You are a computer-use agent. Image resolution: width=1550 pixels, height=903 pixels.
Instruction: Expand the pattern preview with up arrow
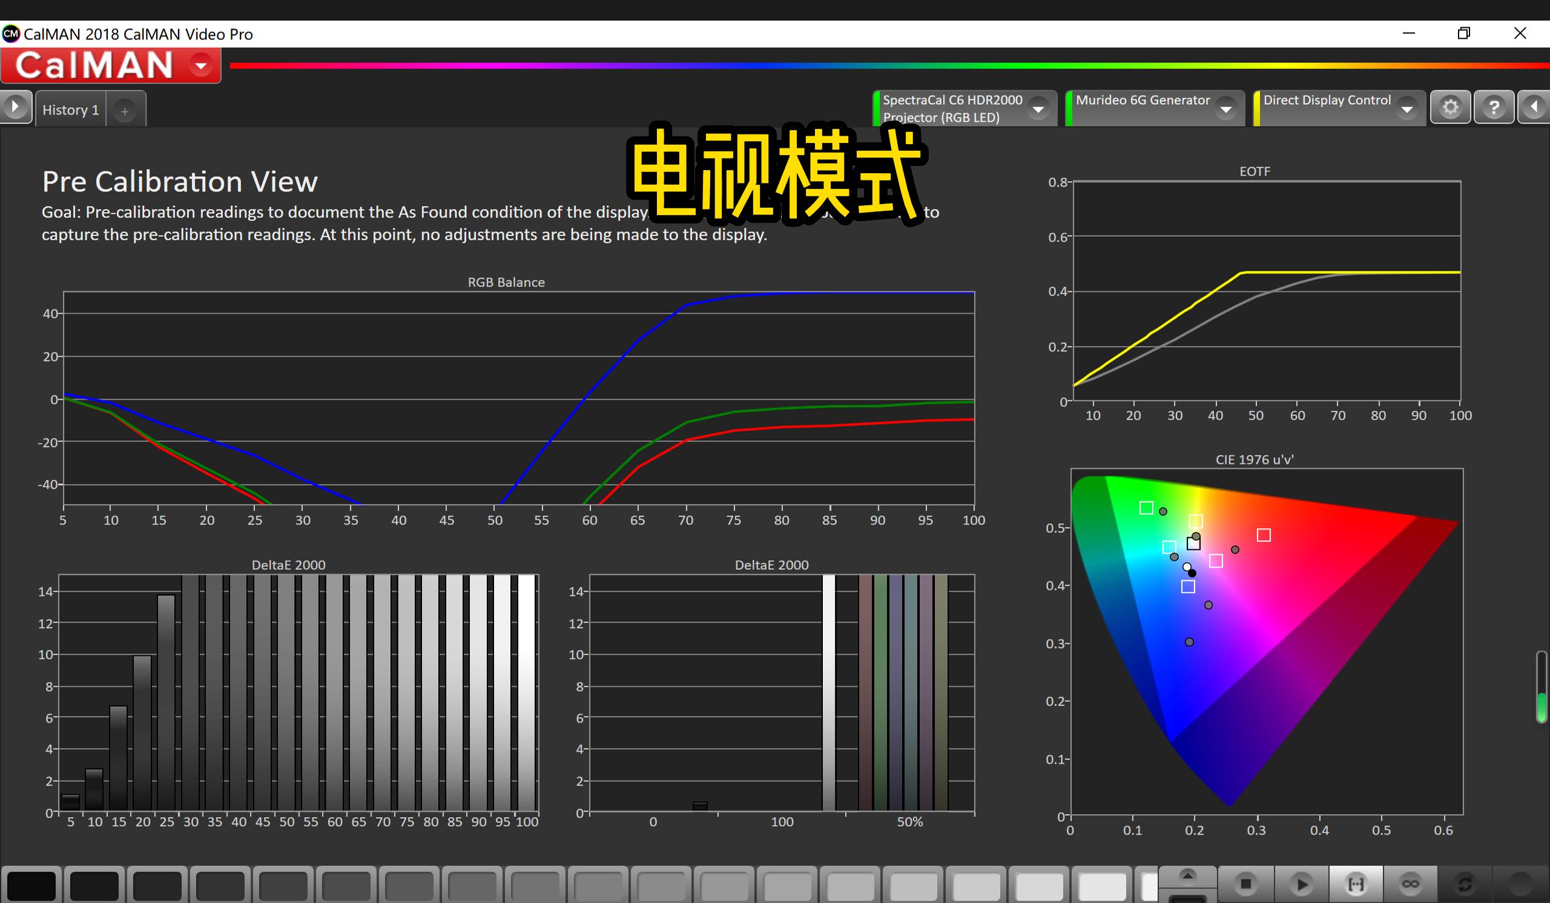pos(1187,876)
